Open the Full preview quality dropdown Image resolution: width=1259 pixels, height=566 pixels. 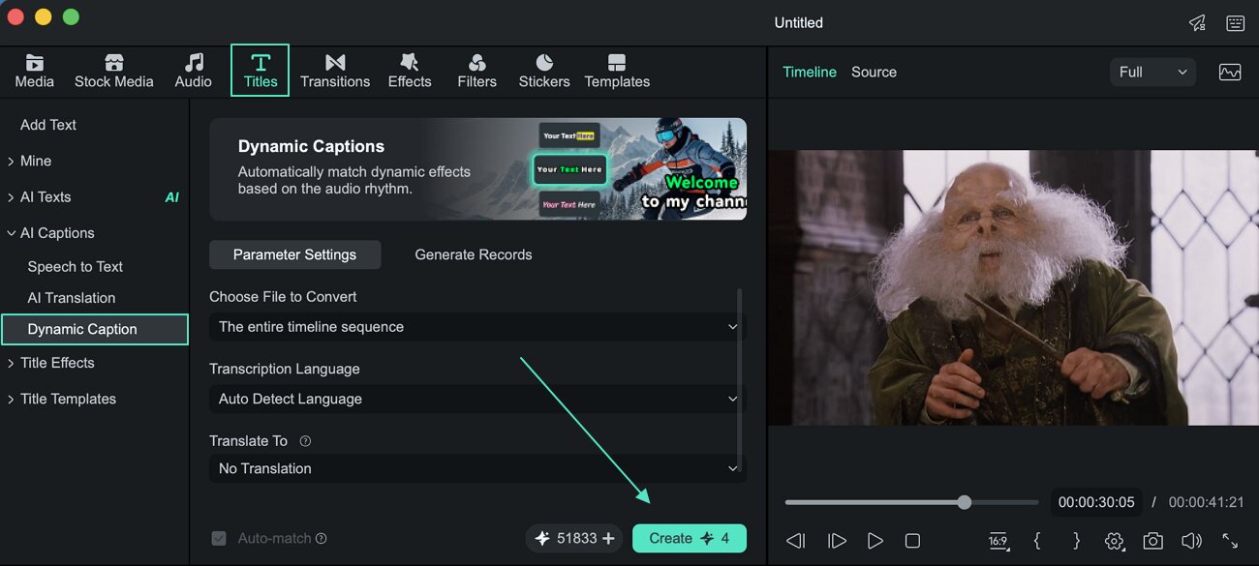tap(1152, 72)
